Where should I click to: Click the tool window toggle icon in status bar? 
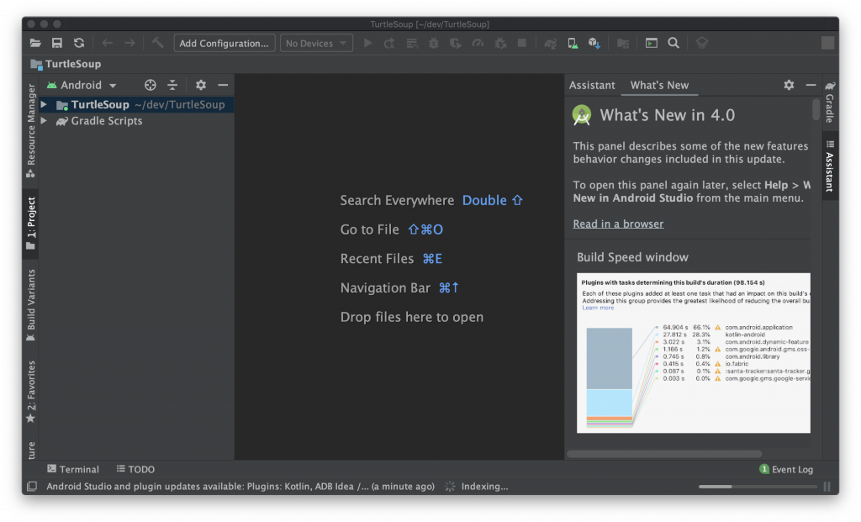[x=32, y=487]
